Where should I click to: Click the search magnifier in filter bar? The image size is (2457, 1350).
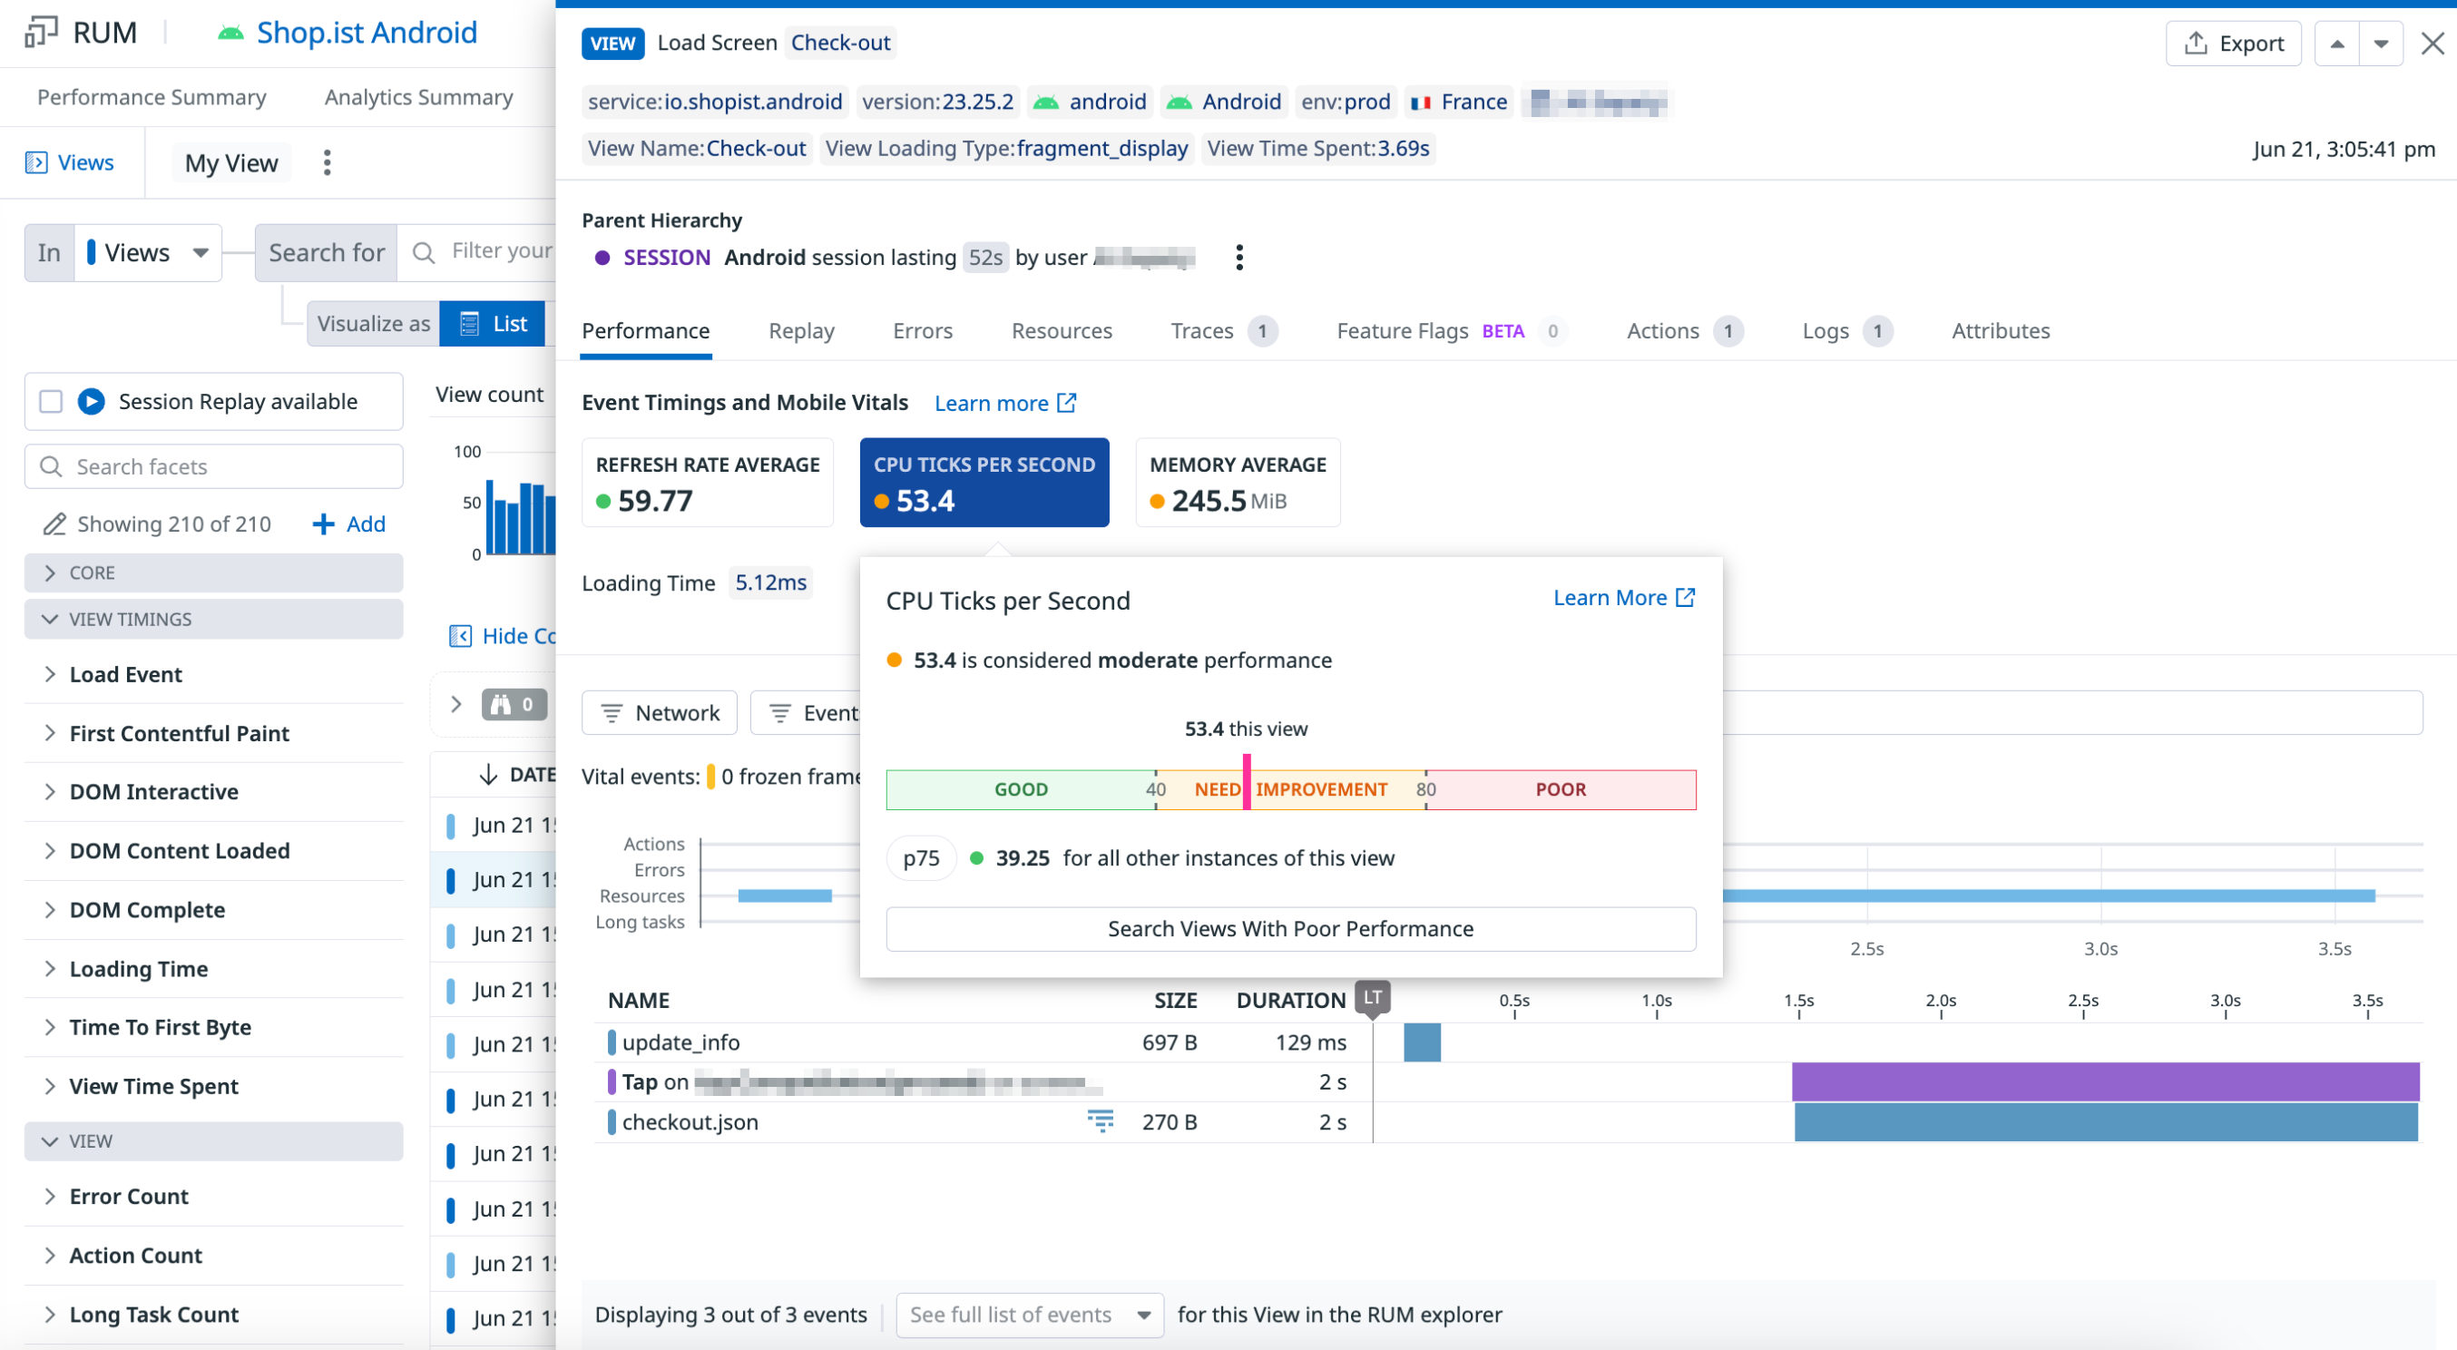click(424, 252)
